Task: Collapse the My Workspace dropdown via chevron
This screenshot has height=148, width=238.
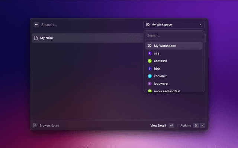Action: point(200,25)
